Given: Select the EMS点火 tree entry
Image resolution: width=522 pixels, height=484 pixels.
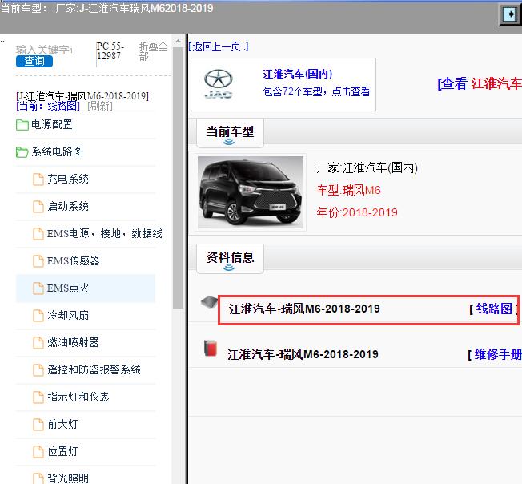Looking at the screenshot, I should [68, 288].
